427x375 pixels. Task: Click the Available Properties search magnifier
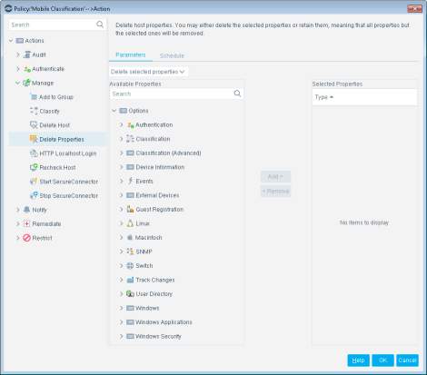tap(237, 94)
